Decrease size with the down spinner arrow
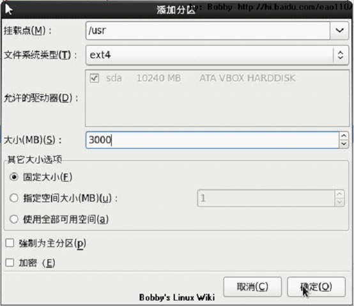 (x=344, y=144)
